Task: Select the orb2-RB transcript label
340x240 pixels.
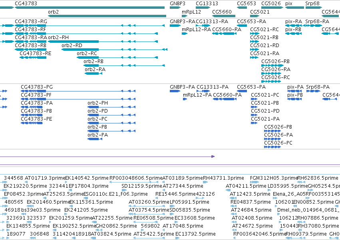Action: (x=93, y=61)
